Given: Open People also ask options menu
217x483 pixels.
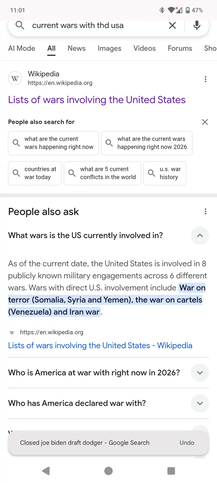Looking at the screenshot, I should (x=206, y=212).
